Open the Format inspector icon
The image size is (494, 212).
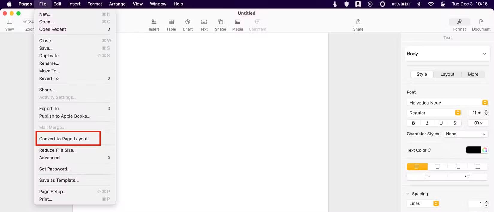tap(460, 22)
